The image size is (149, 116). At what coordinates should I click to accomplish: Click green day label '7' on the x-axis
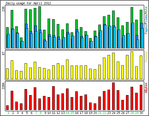[x=36, y=113]
